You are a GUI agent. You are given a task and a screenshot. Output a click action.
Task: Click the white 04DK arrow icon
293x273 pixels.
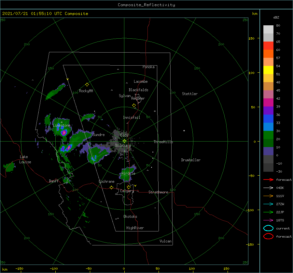click(x=268, y=188)
